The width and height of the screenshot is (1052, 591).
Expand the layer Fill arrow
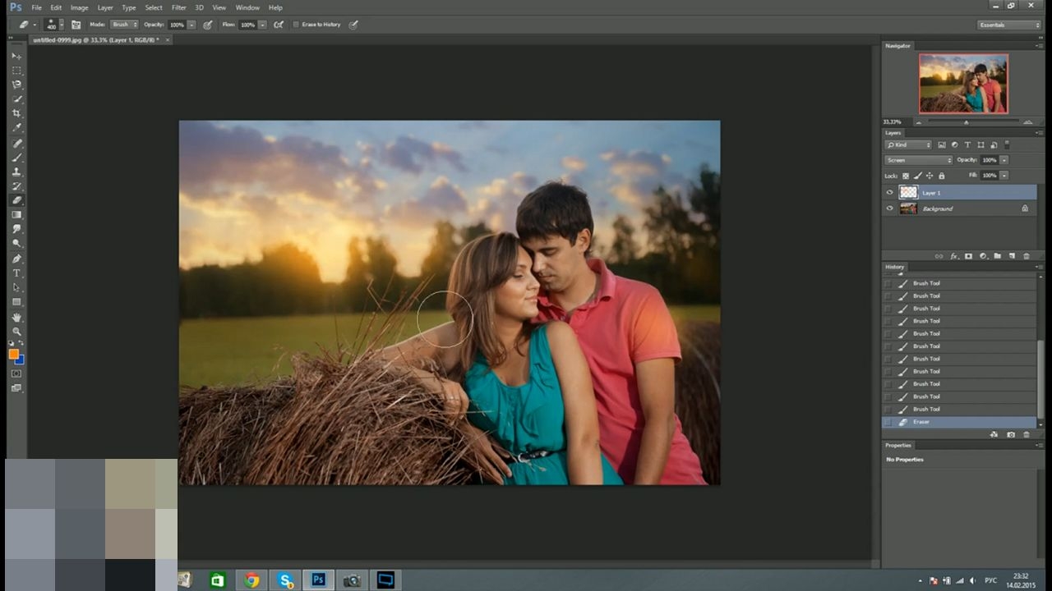point(1004,176)
